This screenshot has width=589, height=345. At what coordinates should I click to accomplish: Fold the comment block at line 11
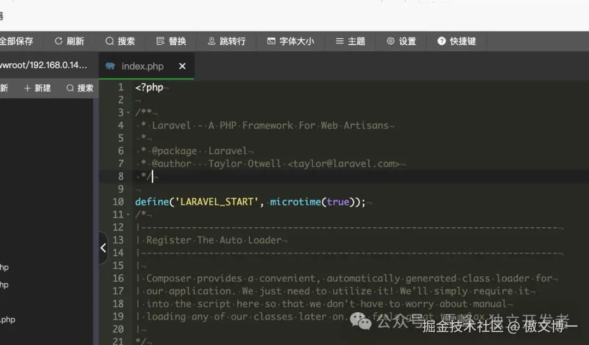128,215
